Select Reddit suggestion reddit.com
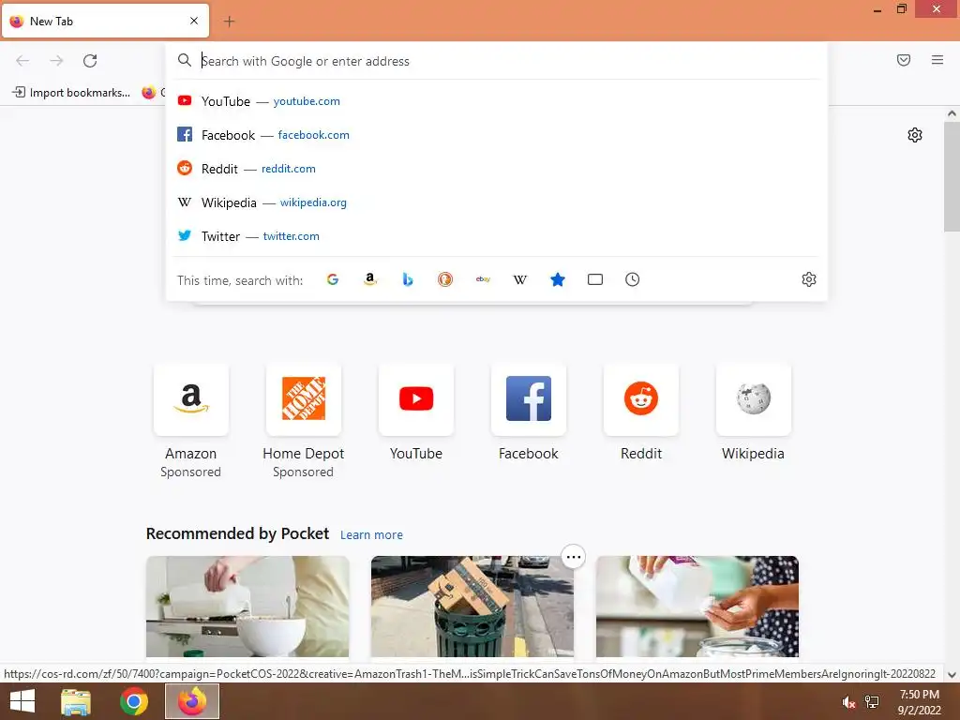This screenshot has width=960, height=720. pos(497,169)
